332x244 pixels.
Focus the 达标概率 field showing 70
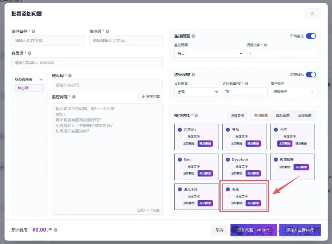pyautogui.click(x=245, y=92)
